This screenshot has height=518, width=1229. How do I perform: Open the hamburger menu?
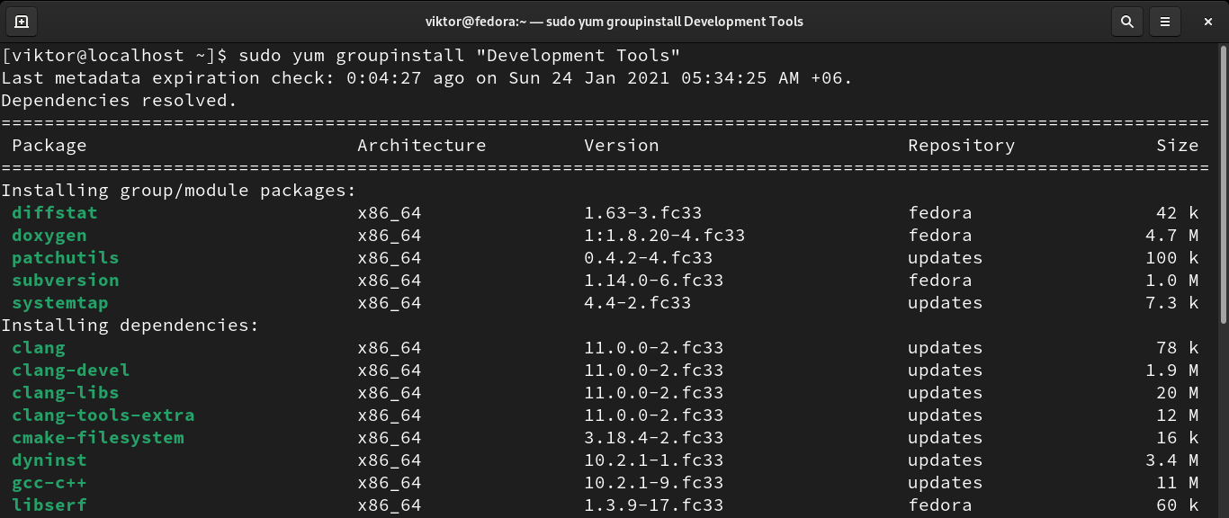click(x=1165, y=21)
